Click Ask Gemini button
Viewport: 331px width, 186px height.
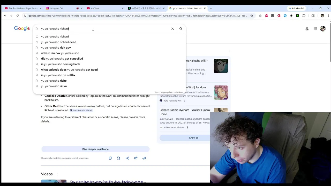(x=296, y=8)
